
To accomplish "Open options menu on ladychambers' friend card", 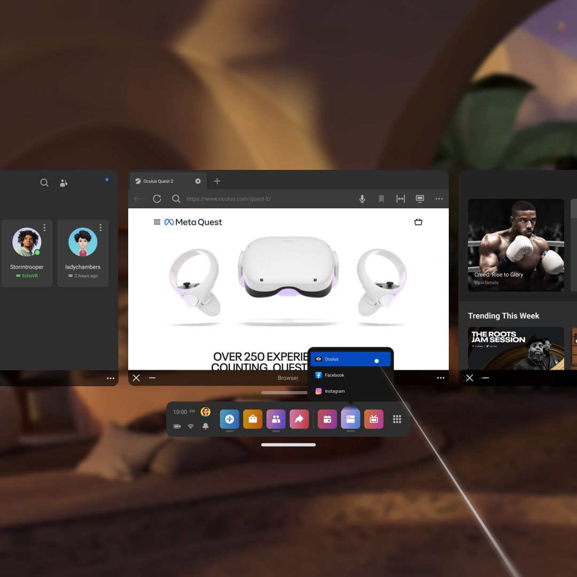I will tap(100, 228).
